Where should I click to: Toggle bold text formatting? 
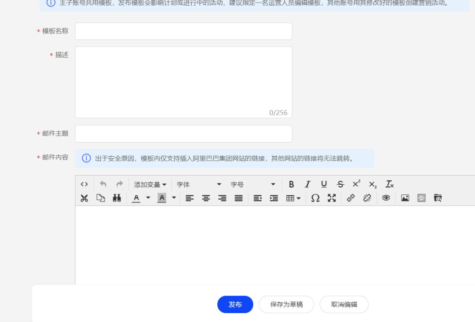[x=291, y=184]
